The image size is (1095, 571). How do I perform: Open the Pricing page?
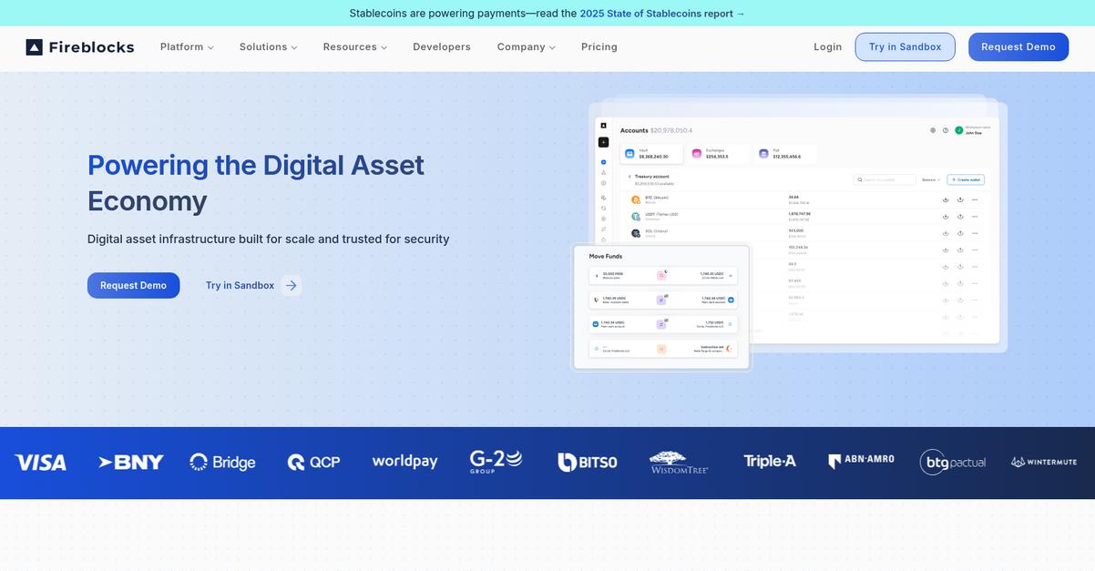coord(599,46)
